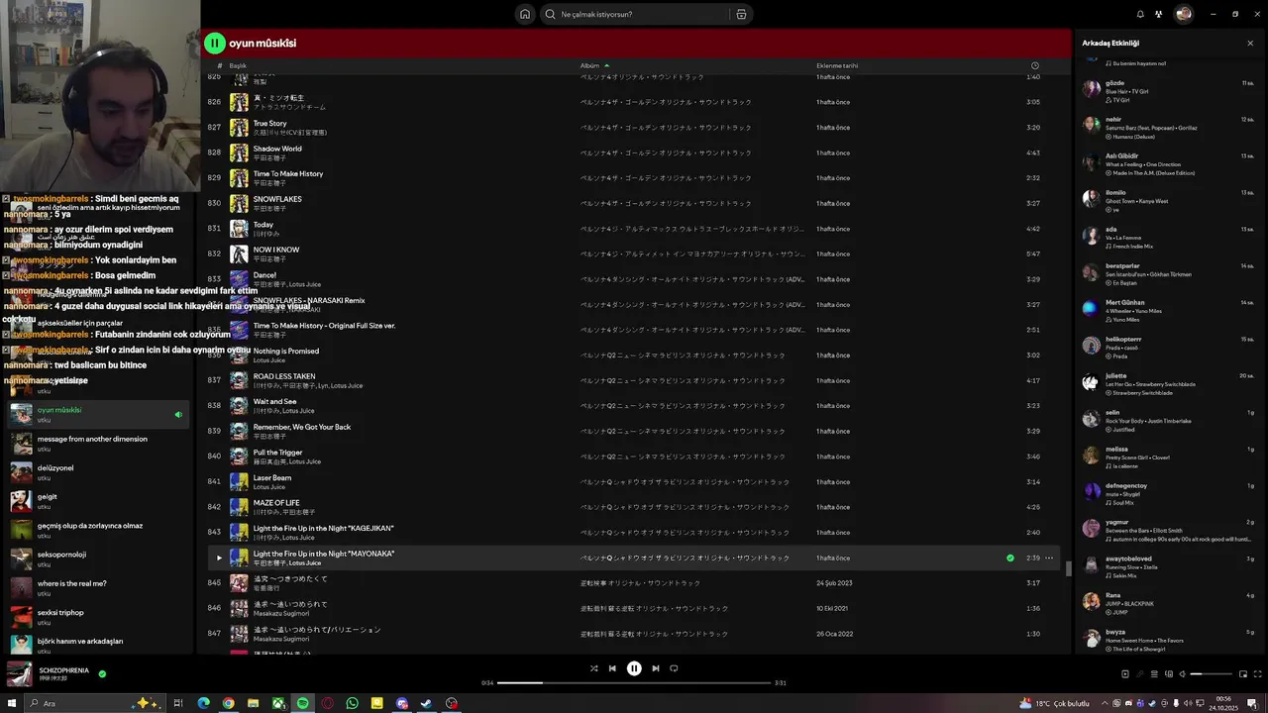
Task: Open WhatsApp from the taskbar
Action: (x=352, y=703)
